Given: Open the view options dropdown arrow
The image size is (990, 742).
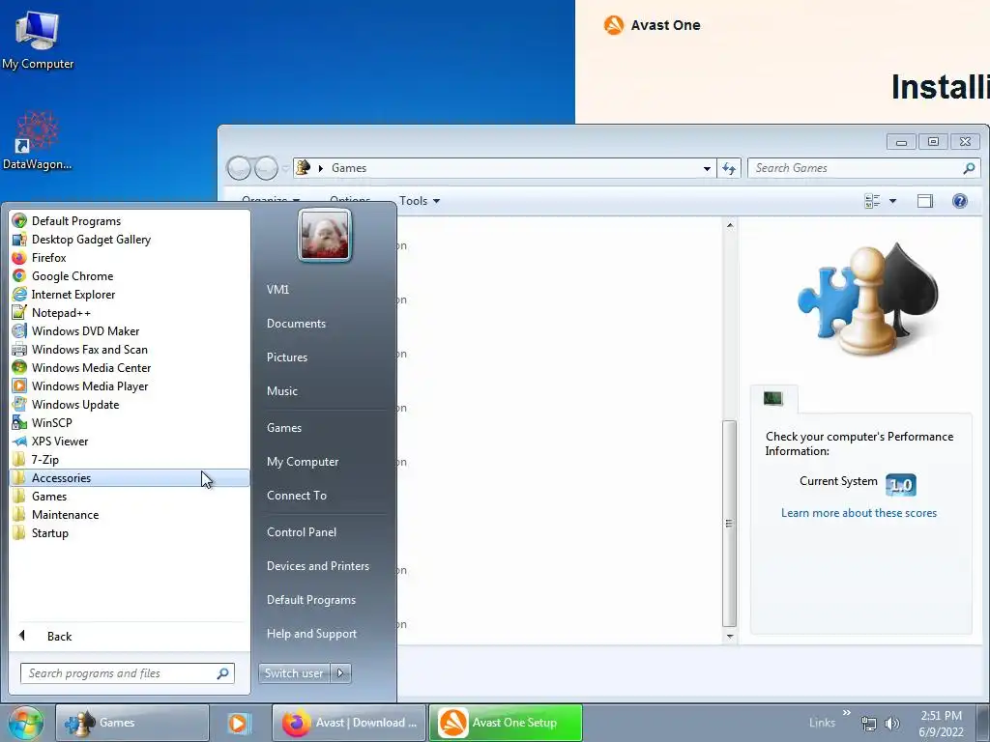Looking at the screenshot, I should [x=892, y=201].
